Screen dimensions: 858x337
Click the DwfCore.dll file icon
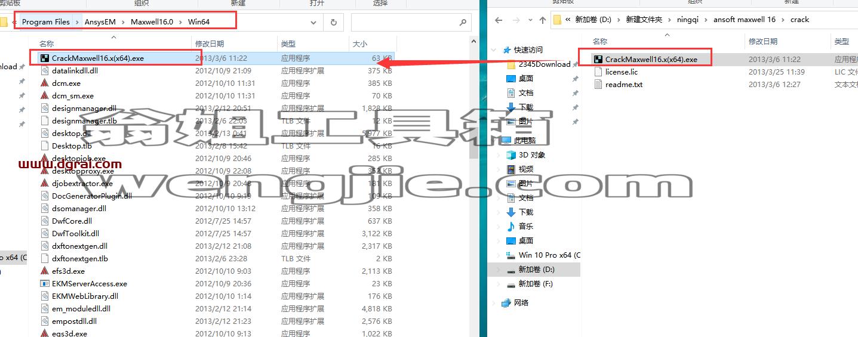45,221
